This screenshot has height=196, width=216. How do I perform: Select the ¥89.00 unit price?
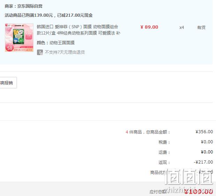pyautogui.click(x=149, y=27)
